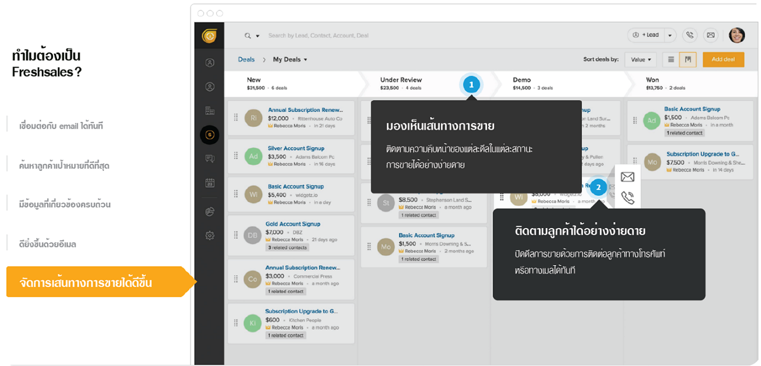761x366 pixels.
Task: Grab the drag handle of Gold Account Signup
Action: pos(236,235)
